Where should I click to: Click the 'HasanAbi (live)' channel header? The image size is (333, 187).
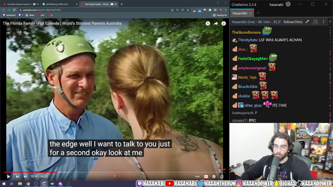pyautogui.click(x=257, y=22)
